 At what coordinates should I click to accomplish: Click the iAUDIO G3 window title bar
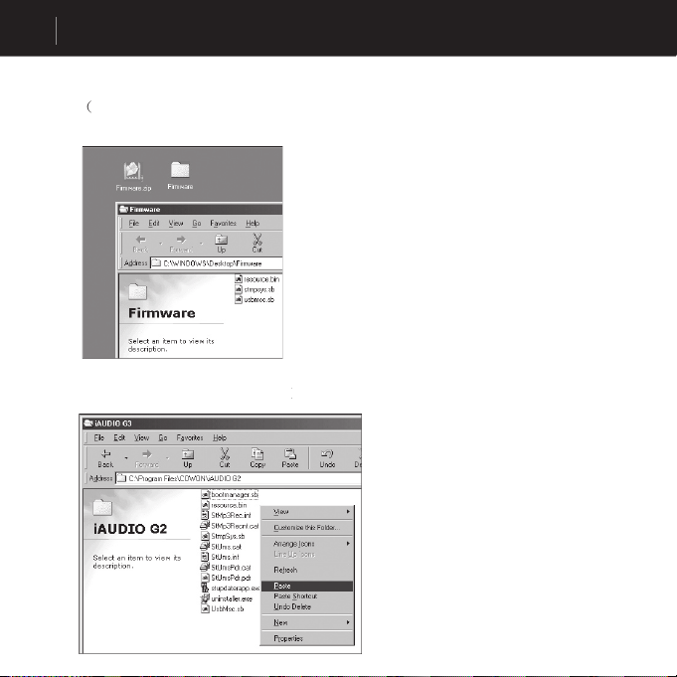coord(222,423)
